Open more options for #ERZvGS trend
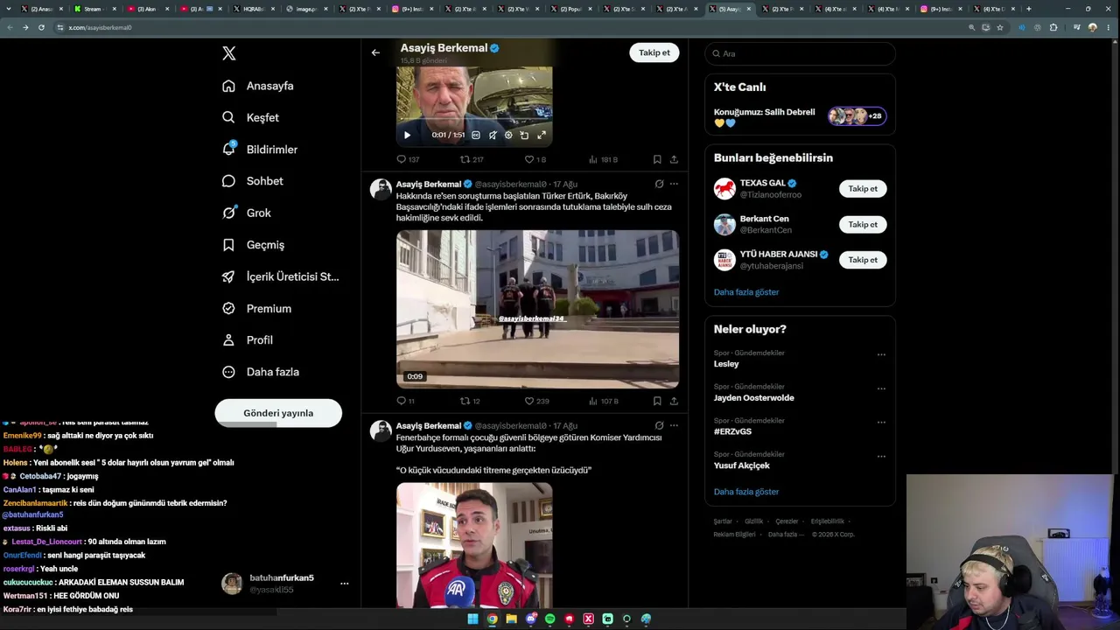 (x=881, y=423)
